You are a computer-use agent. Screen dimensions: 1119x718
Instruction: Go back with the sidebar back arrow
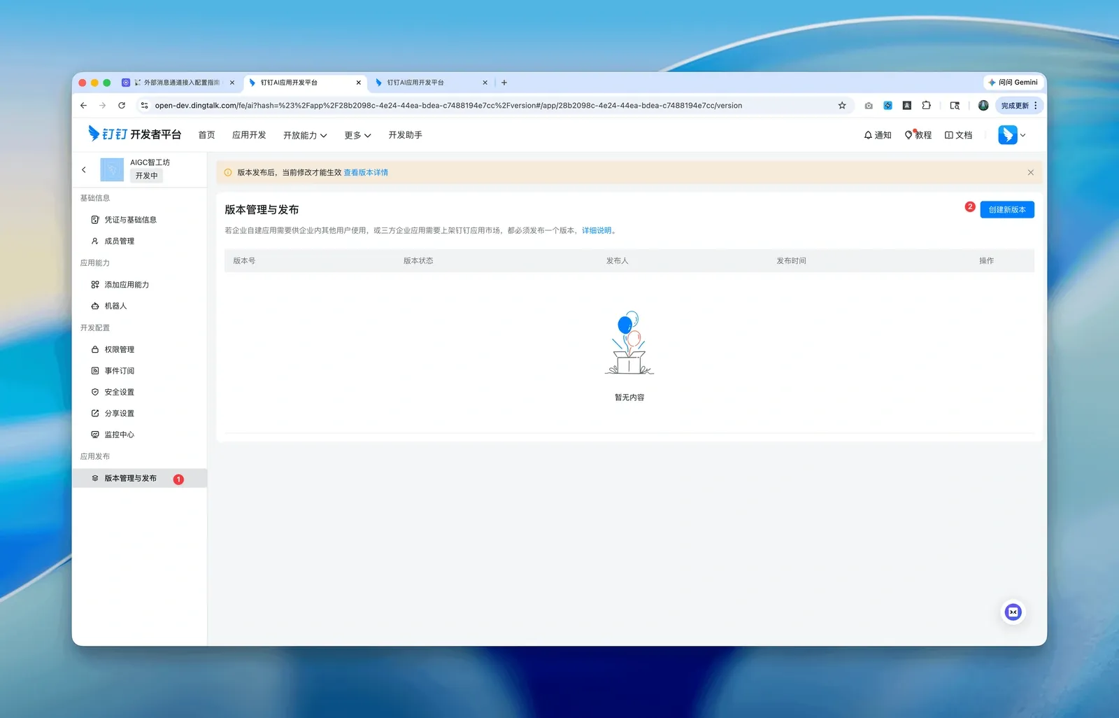[x=84, y=170]
